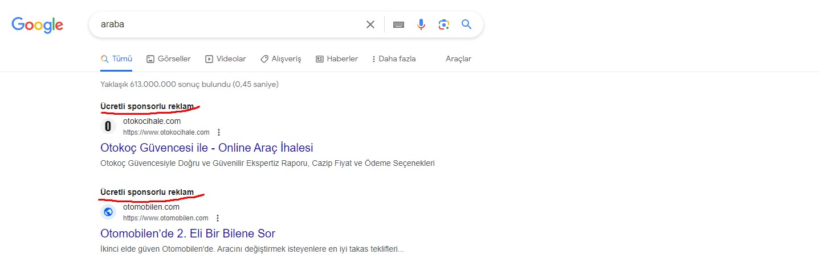Click the Google logo
Screen dimensions: 819x267
point(37,24)
